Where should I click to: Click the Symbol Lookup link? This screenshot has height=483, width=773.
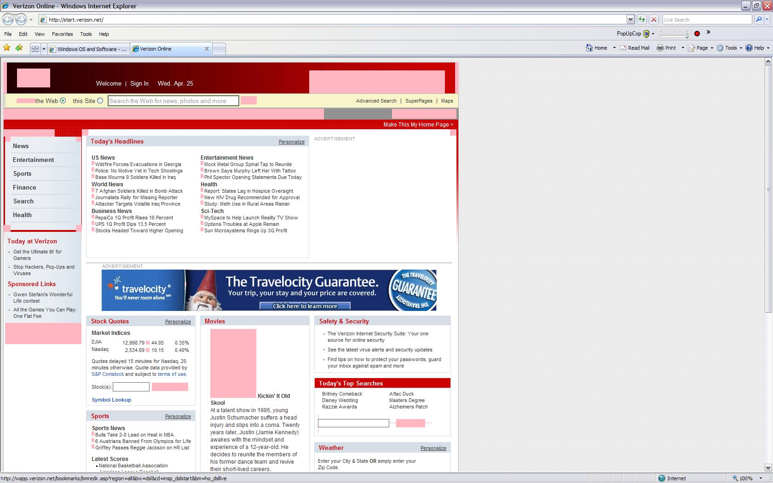click(111, 400)
